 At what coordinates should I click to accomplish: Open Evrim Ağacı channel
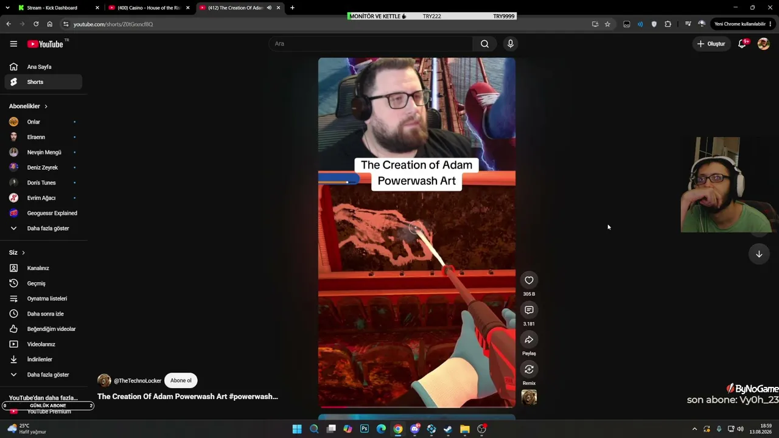coord(43,198)
